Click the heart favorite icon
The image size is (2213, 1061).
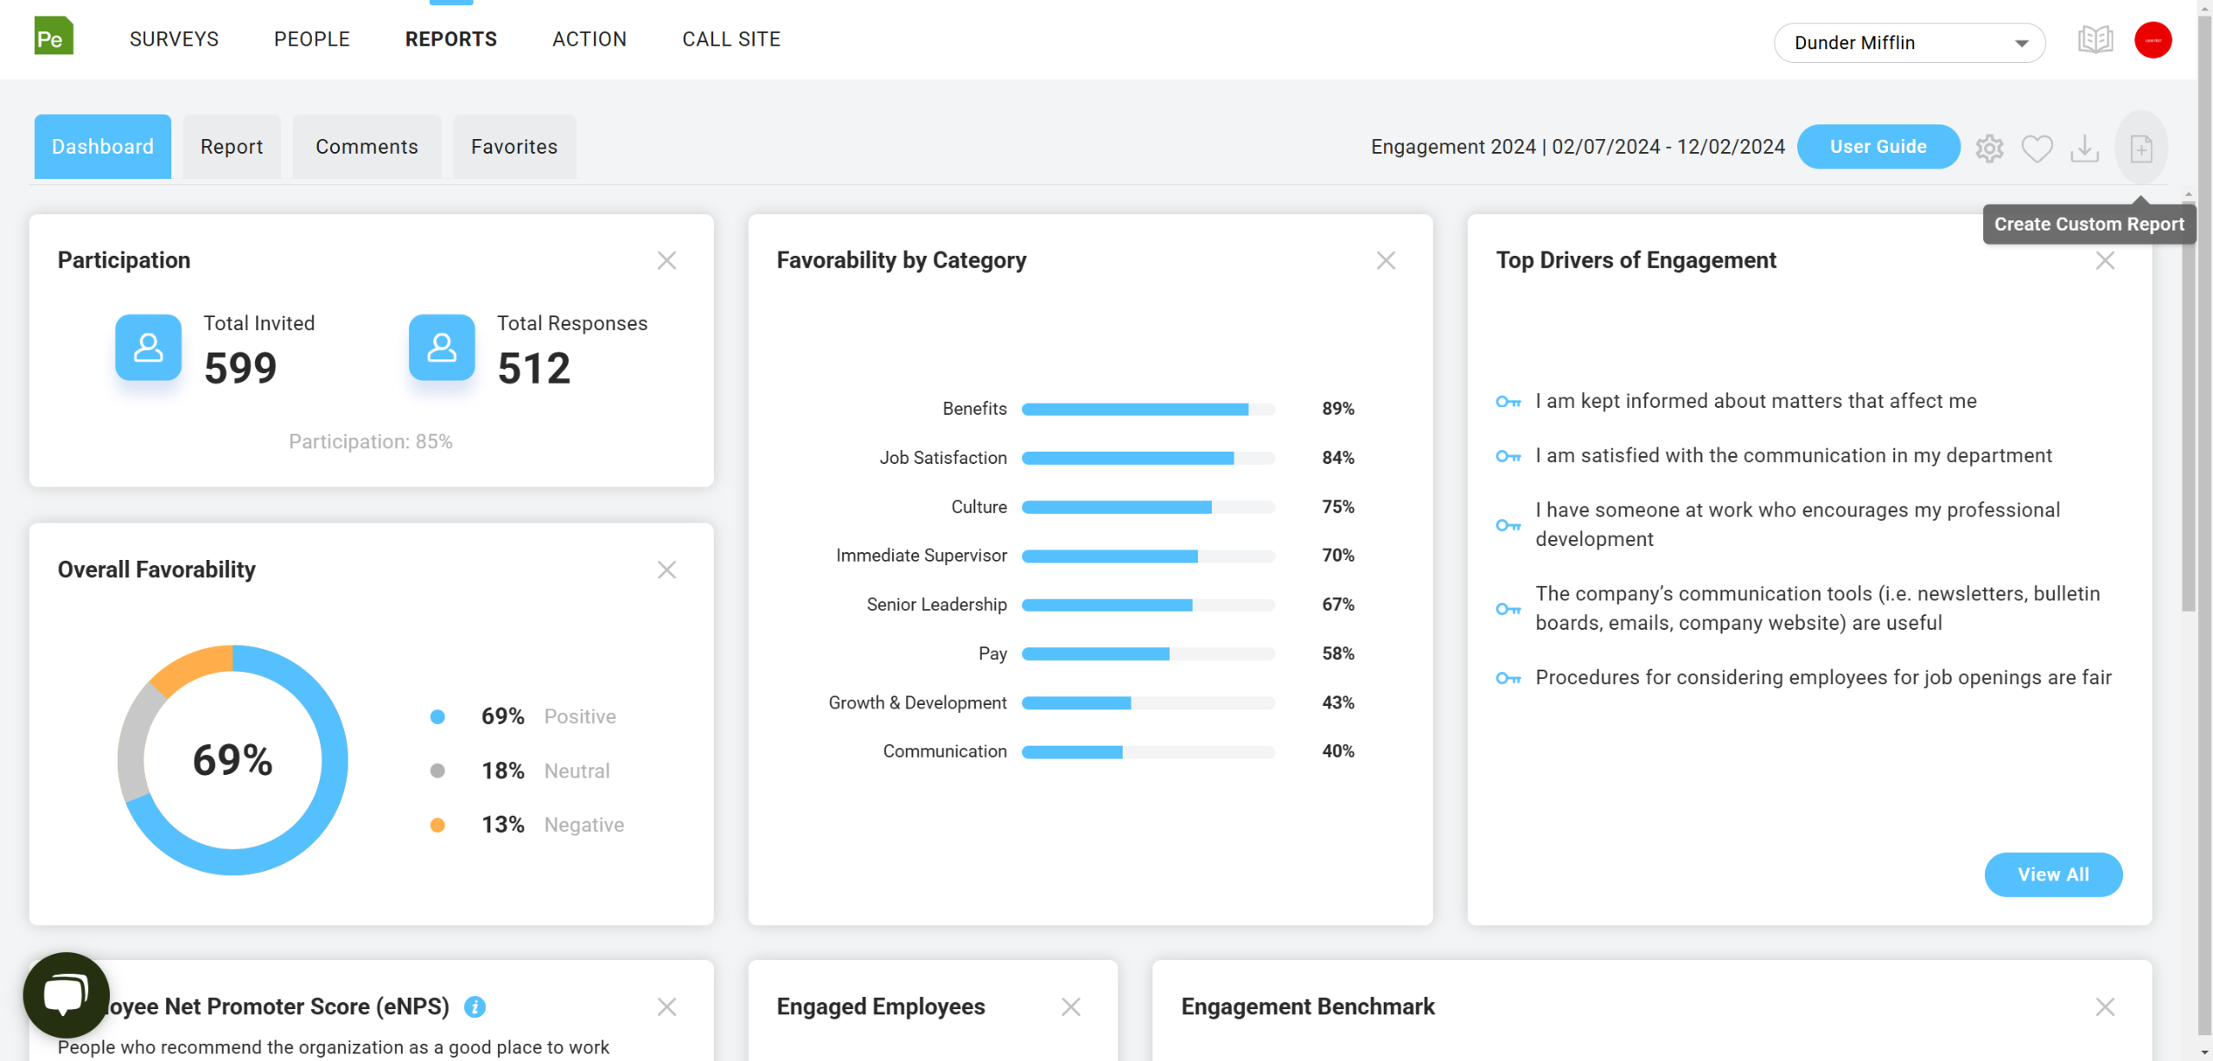(2037, 148)
